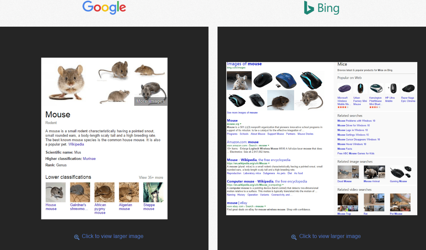The height and width of the screenshot is (250, 426).
Task: Click first Bing image of real mouse
Action: 239,80
